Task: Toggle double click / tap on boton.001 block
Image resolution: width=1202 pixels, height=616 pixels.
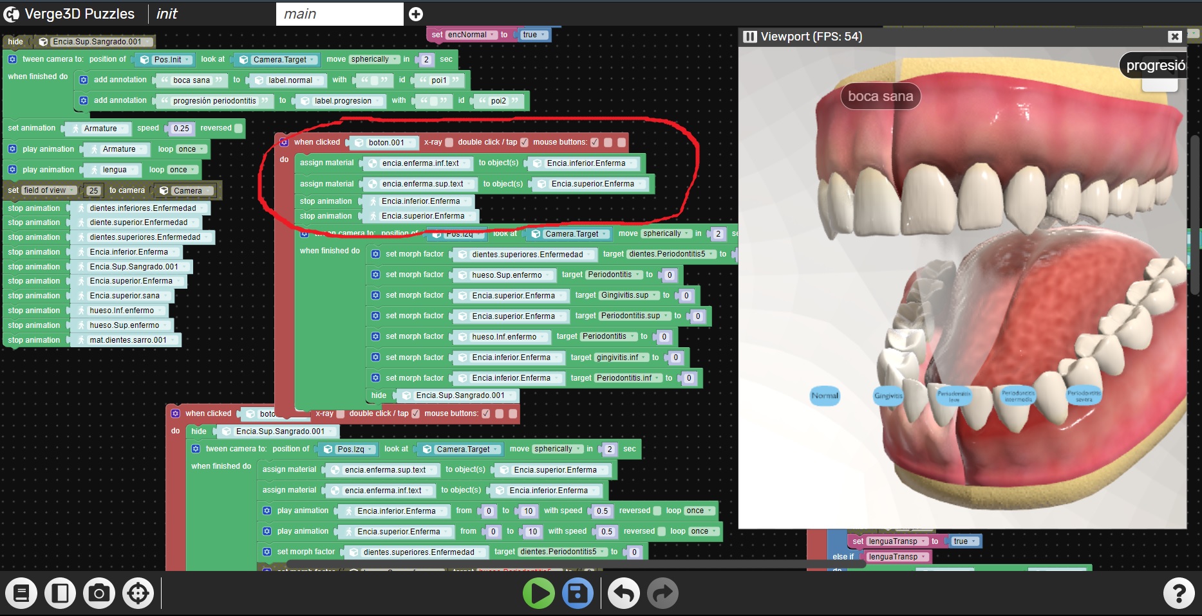Action: coord(524,142)
